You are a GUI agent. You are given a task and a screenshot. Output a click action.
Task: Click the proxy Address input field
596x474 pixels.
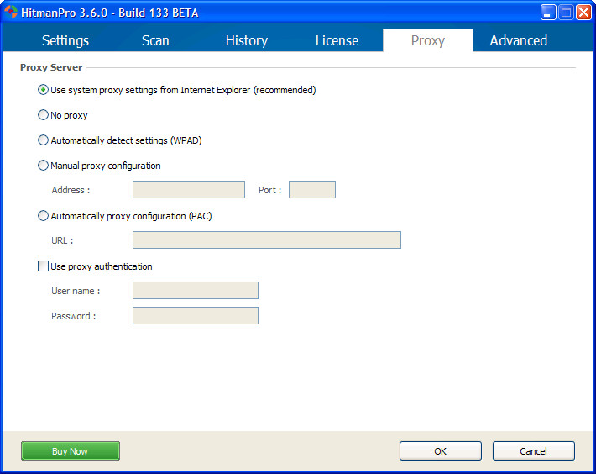(x=189, y=189)
